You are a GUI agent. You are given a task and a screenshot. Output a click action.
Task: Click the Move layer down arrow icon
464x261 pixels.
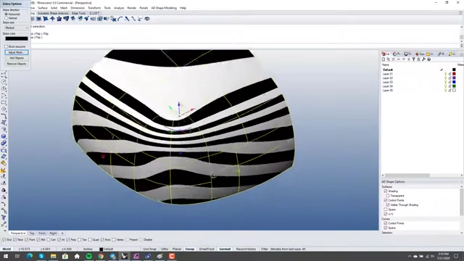point(403,59)
